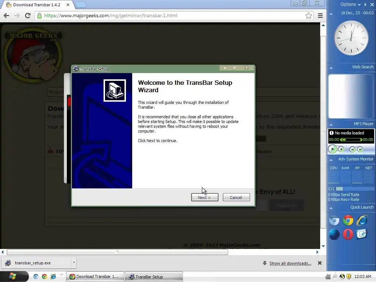
Task: Go forward in Chrome browser
Action: [17, 15]
